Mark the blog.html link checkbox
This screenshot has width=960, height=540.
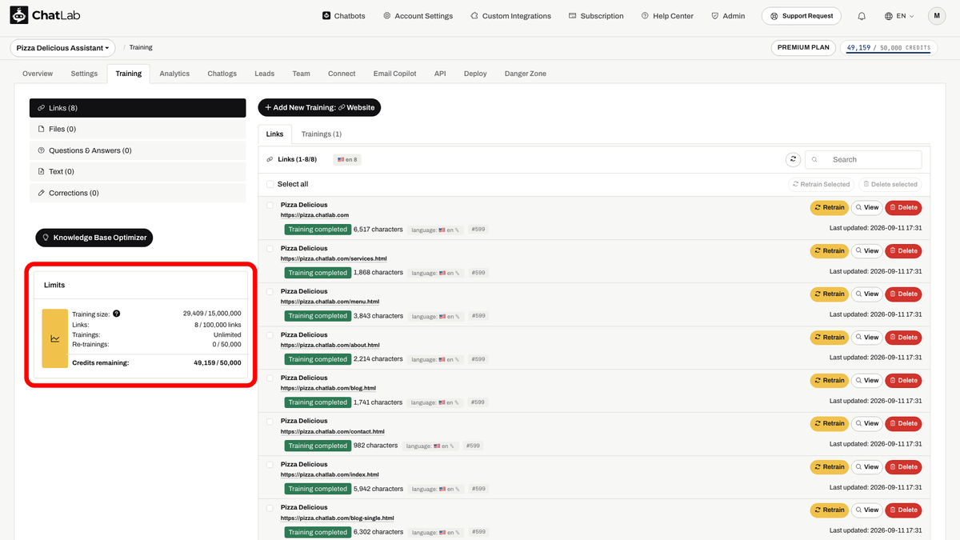pos(270,378)
